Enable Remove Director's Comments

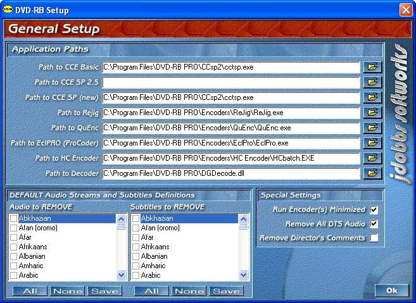pos(374,238)
